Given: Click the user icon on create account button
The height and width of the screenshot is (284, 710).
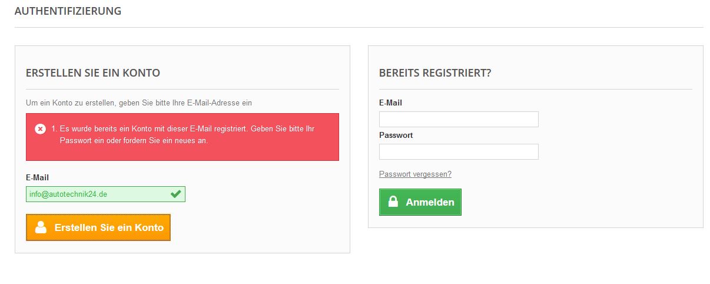Looking at the screenshot, I should coord(41,227).
